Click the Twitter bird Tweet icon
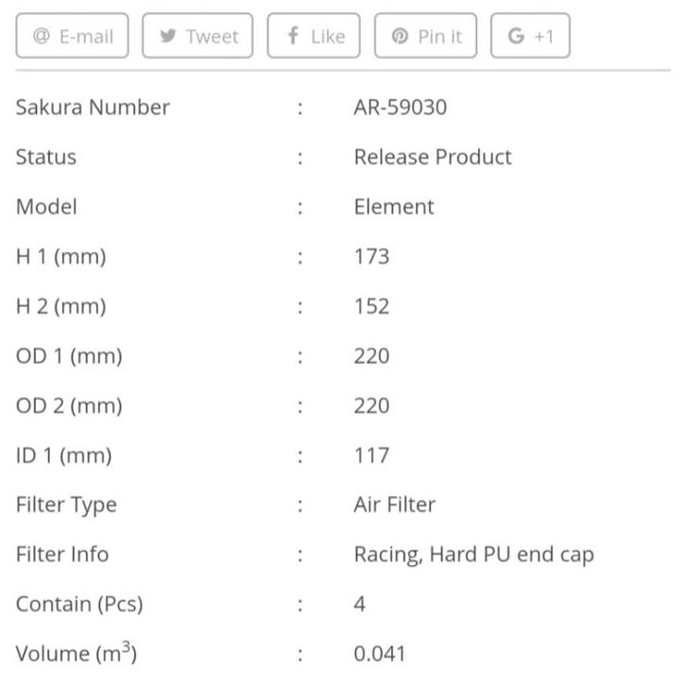This screenshot has width=686, height=686. point(168,37)
